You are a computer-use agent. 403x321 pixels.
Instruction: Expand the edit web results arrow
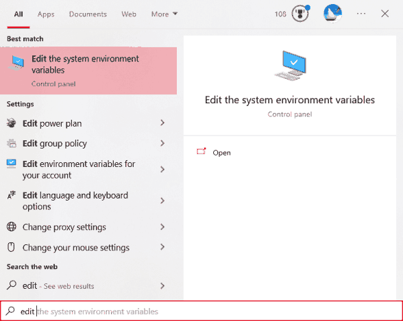point(162,286)
